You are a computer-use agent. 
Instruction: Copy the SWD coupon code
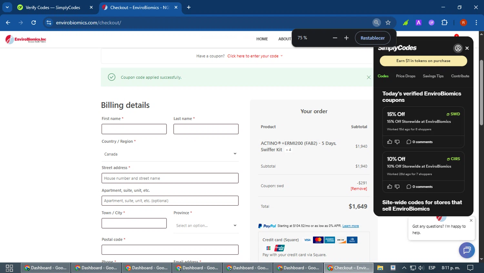click(x=453, y=114)
